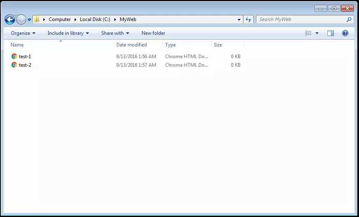Expand the arrow before Computer breadcrumb
The width and height of the screenshot is (359, 217).
[x=44, y=20]
